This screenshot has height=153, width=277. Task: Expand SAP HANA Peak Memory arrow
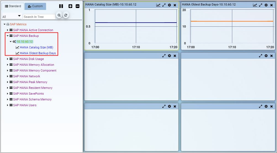point(8,82)
